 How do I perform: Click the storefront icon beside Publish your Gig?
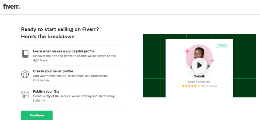coord(25,94)
